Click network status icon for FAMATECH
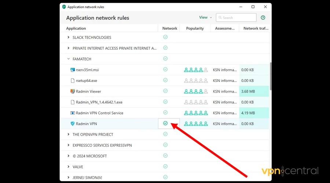Screen dimensions: 330x183 (165, 59)
